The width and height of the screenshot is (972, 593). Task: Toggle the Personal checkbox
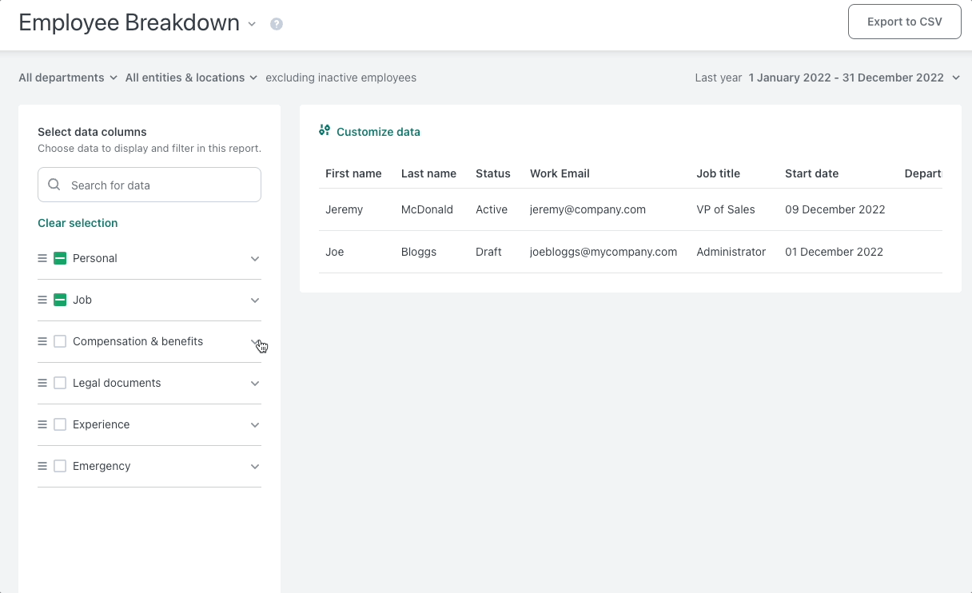point(60,258)
